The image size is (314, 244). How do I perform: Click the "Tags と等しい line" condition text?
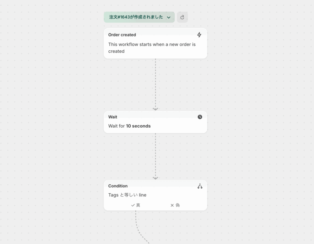(127, 195)
